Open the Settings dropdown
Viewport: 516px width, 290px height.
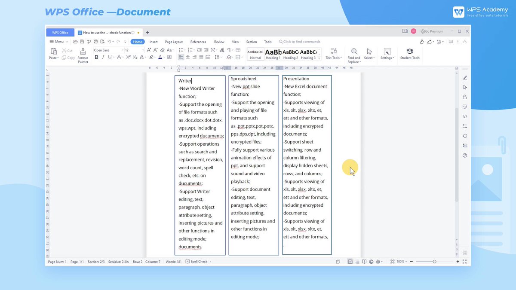[387, 58]
